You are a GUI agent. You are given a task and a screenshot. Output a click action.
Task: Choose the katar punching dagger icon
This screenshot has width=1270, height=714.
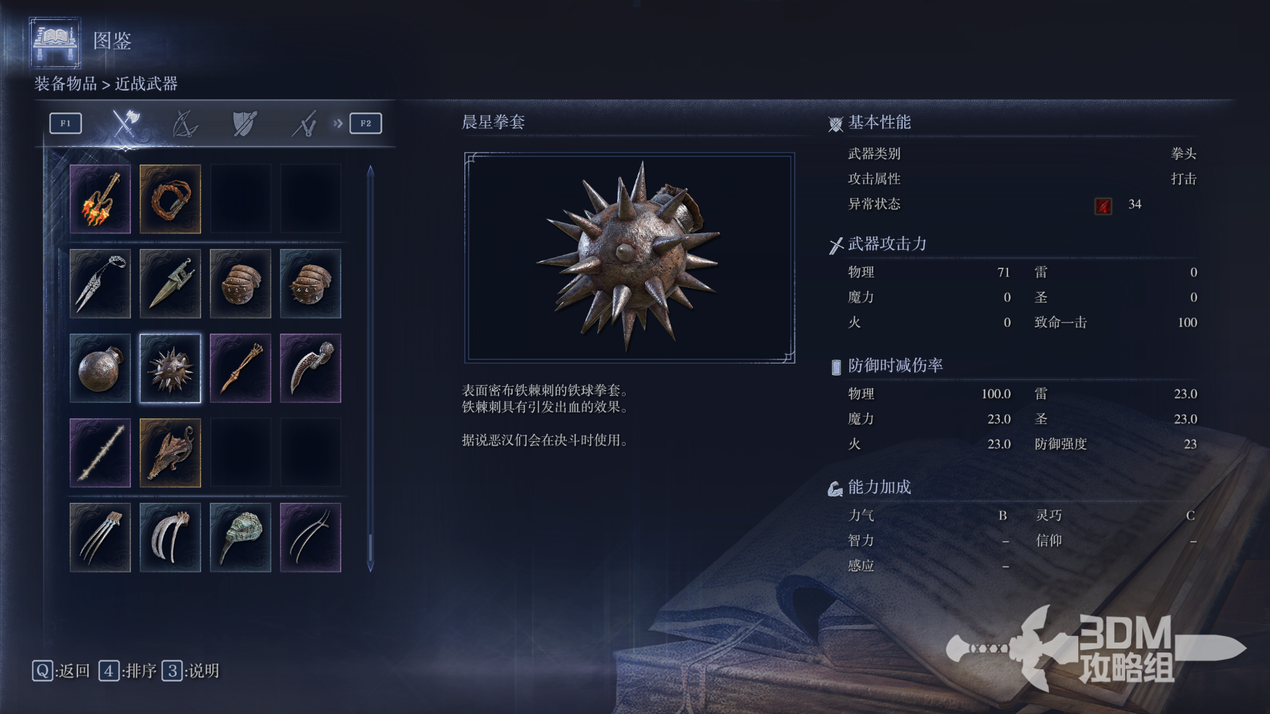pos(170,284)
